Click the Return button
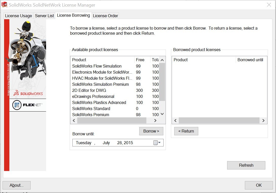 coord(186,131)
